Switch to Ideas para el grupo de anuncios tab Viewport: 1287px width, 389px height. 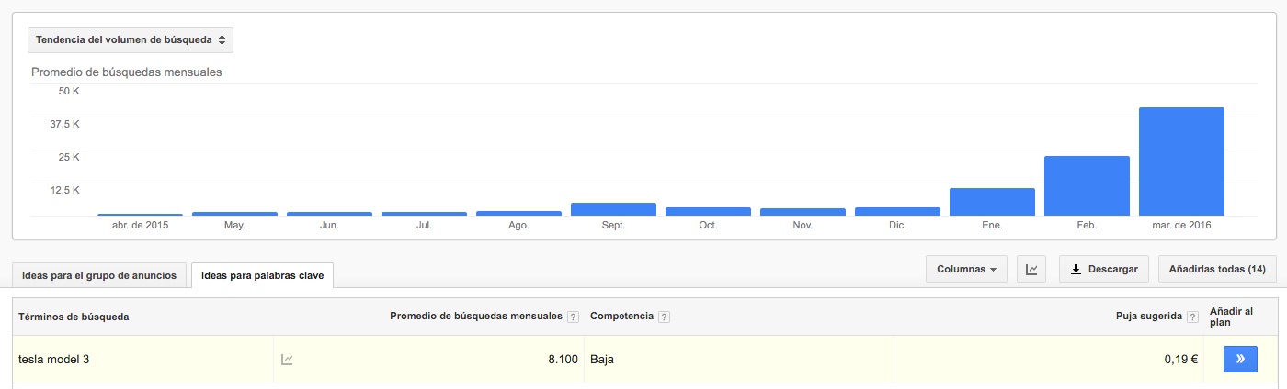coord(99,274)
